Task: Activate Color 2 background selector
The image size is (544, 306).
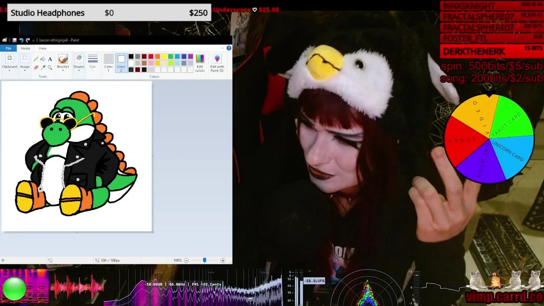Action: tap(121, 63)
